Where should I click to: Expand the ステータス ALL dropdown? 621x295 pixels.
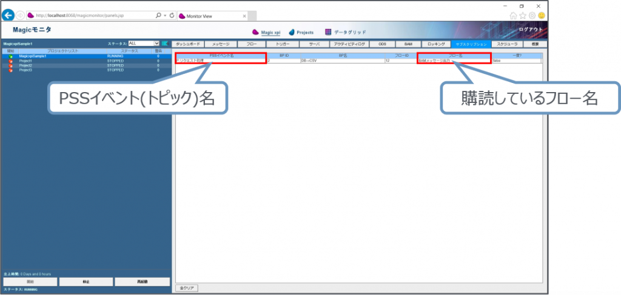pyautogui.click(x=156, y=44)
